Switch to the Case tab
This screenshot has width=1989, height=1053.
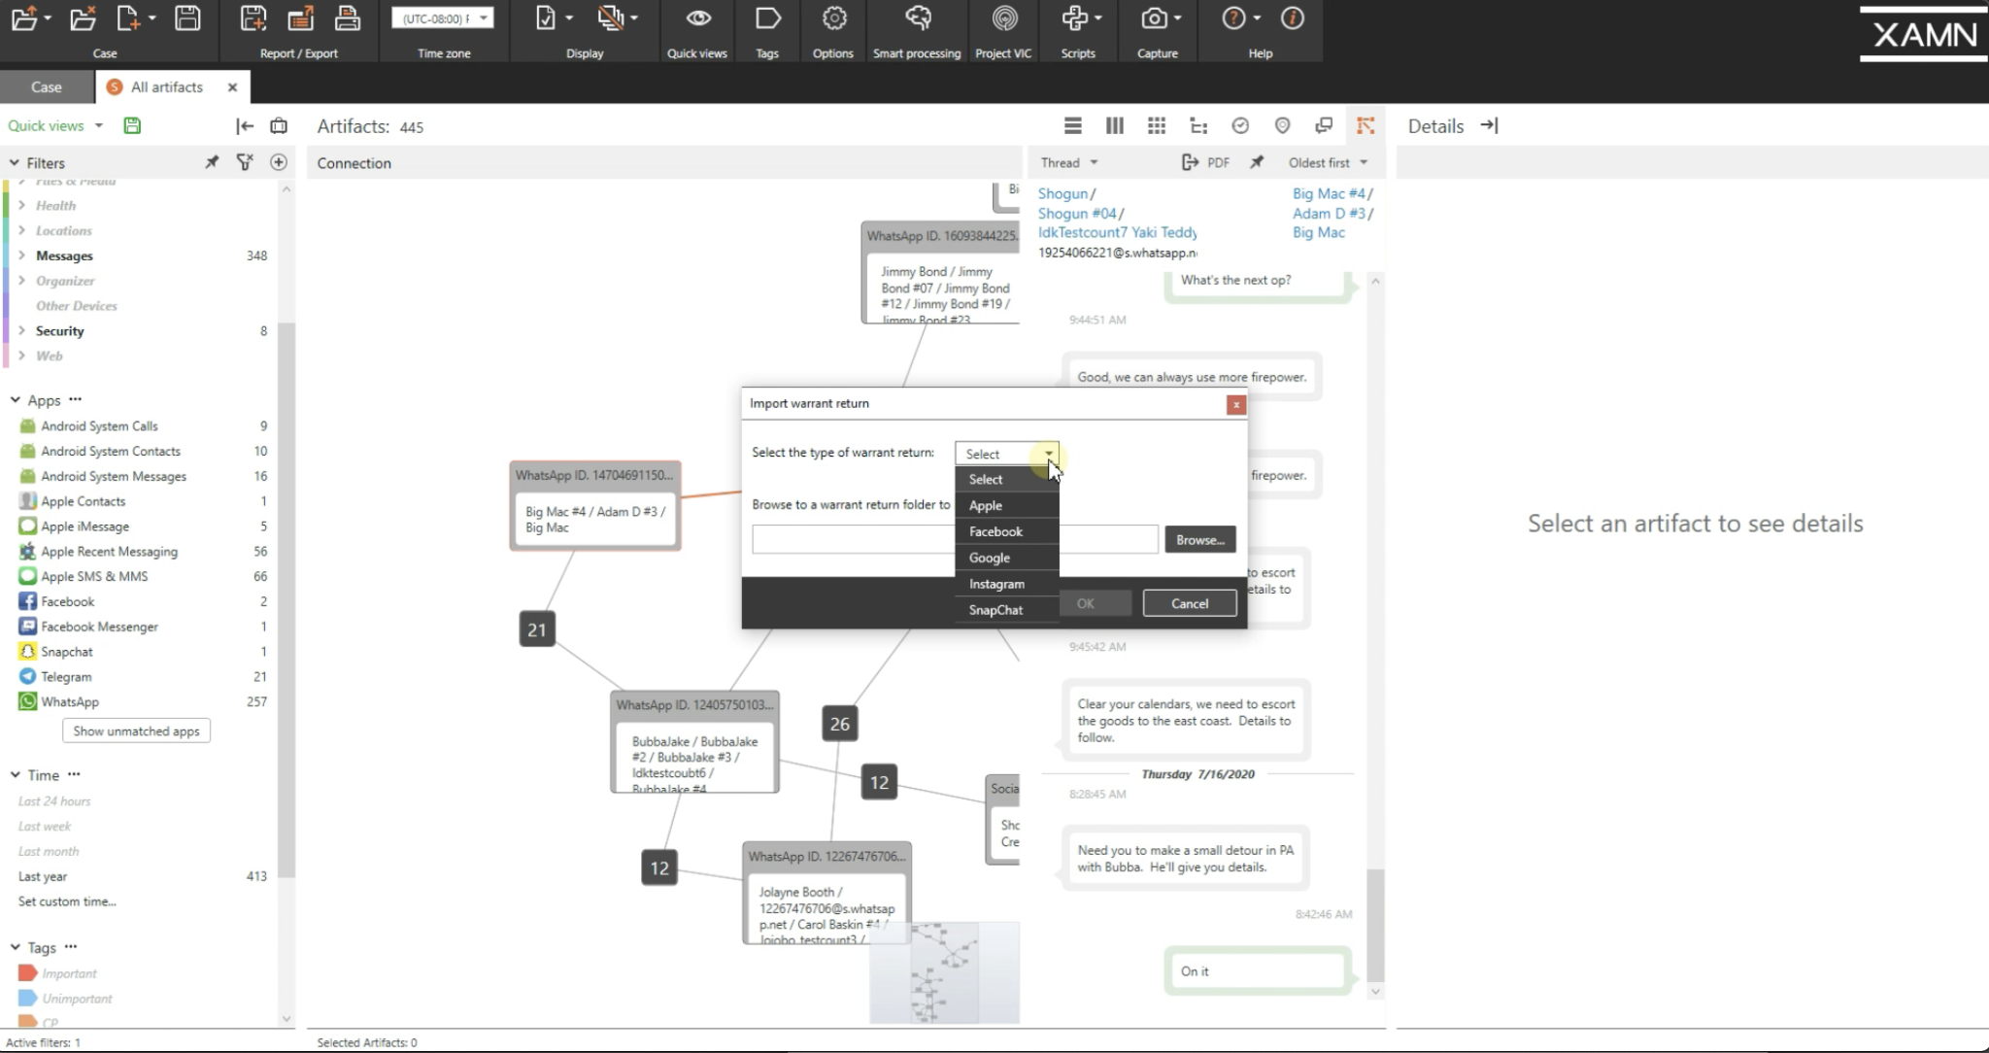pyautogui.click(x=46, y=86)
